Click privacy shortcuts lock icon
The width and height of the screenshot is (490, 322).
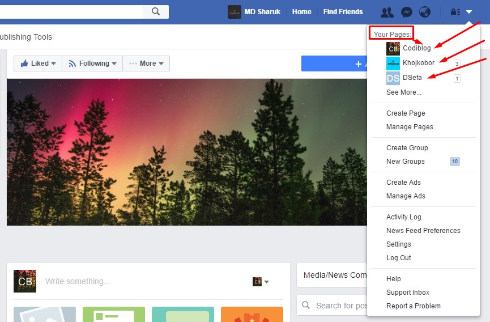[455, 12]
